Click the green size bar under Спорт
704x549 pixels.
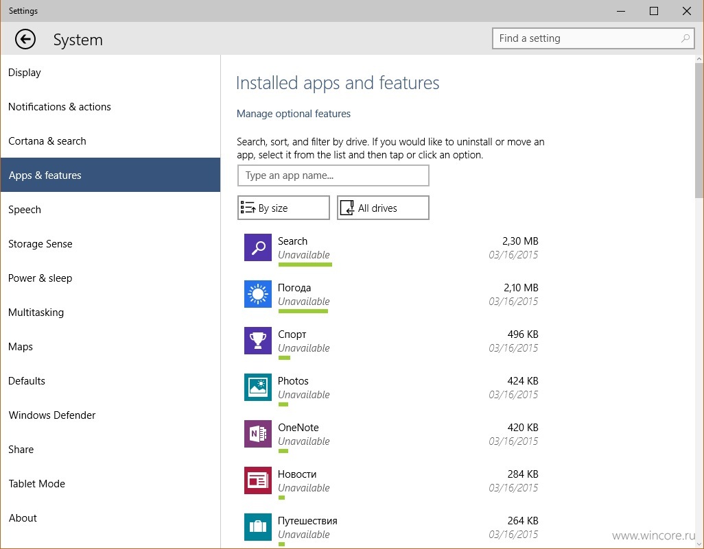(284, 358)
